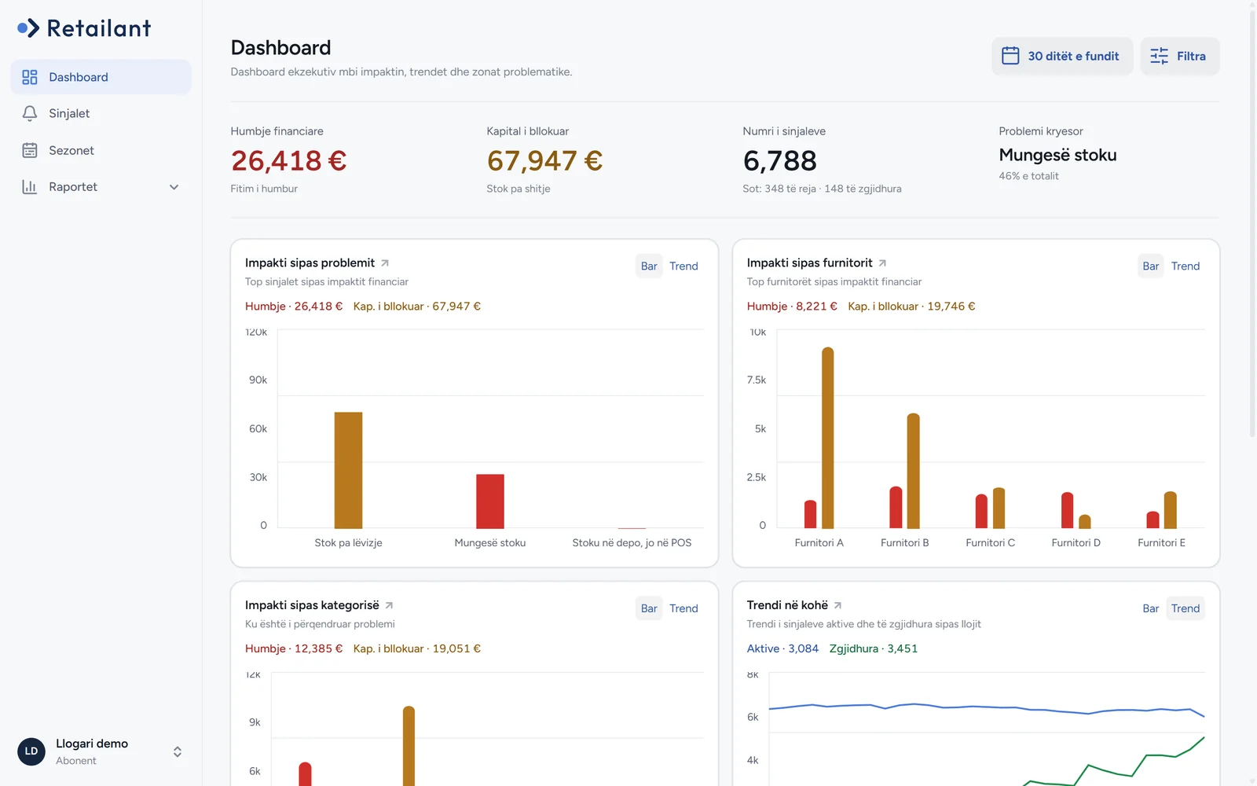Switch Impakti sipas kategorisë to Bar view
The image size is (1257, 786).
click(649, 608)
